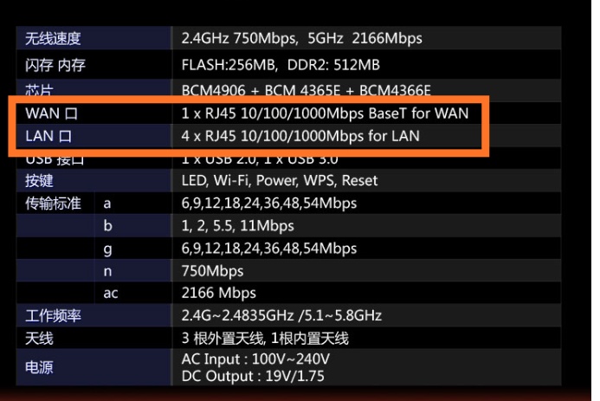Click the 1, 2, 5.5, 11Mbps rate value
The image size is (600, 401).
[x=237, y=226]
